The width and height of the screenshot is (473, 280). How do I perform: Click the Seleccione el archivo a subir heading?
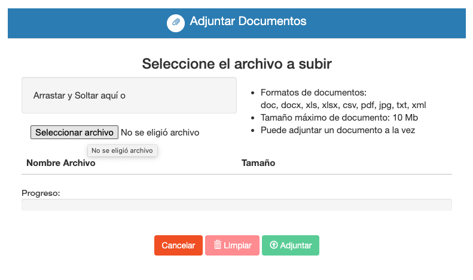coord(237,63)
